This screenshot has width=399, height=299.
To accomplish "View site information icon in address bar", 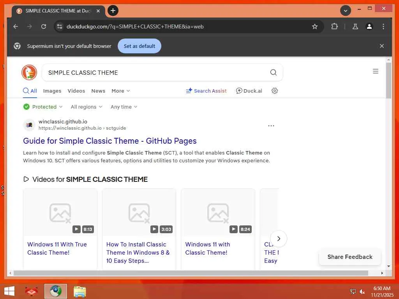I will click(x=60, y=26).
